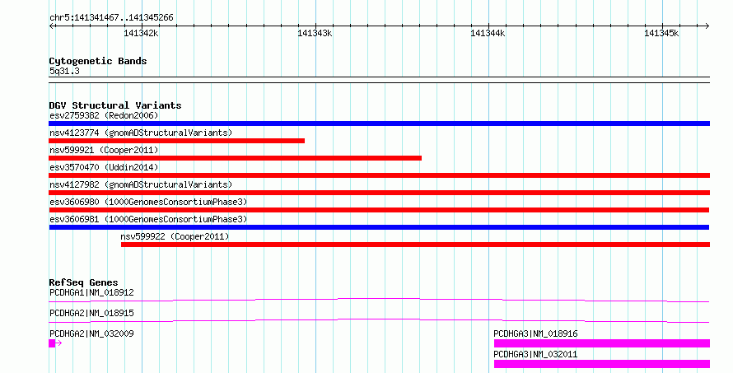This screenshot has height=373, width=733.
Task: Select the Cytogenetic Bands track title
Action: [98, 61]
